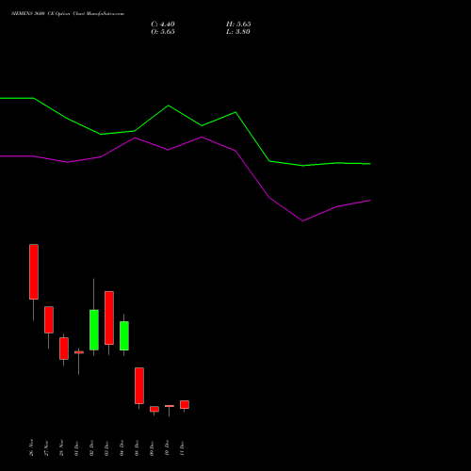Click the small red candle for 09 Dec
Viewport: 471px width, 471px height.
click(x=154, y=409)
